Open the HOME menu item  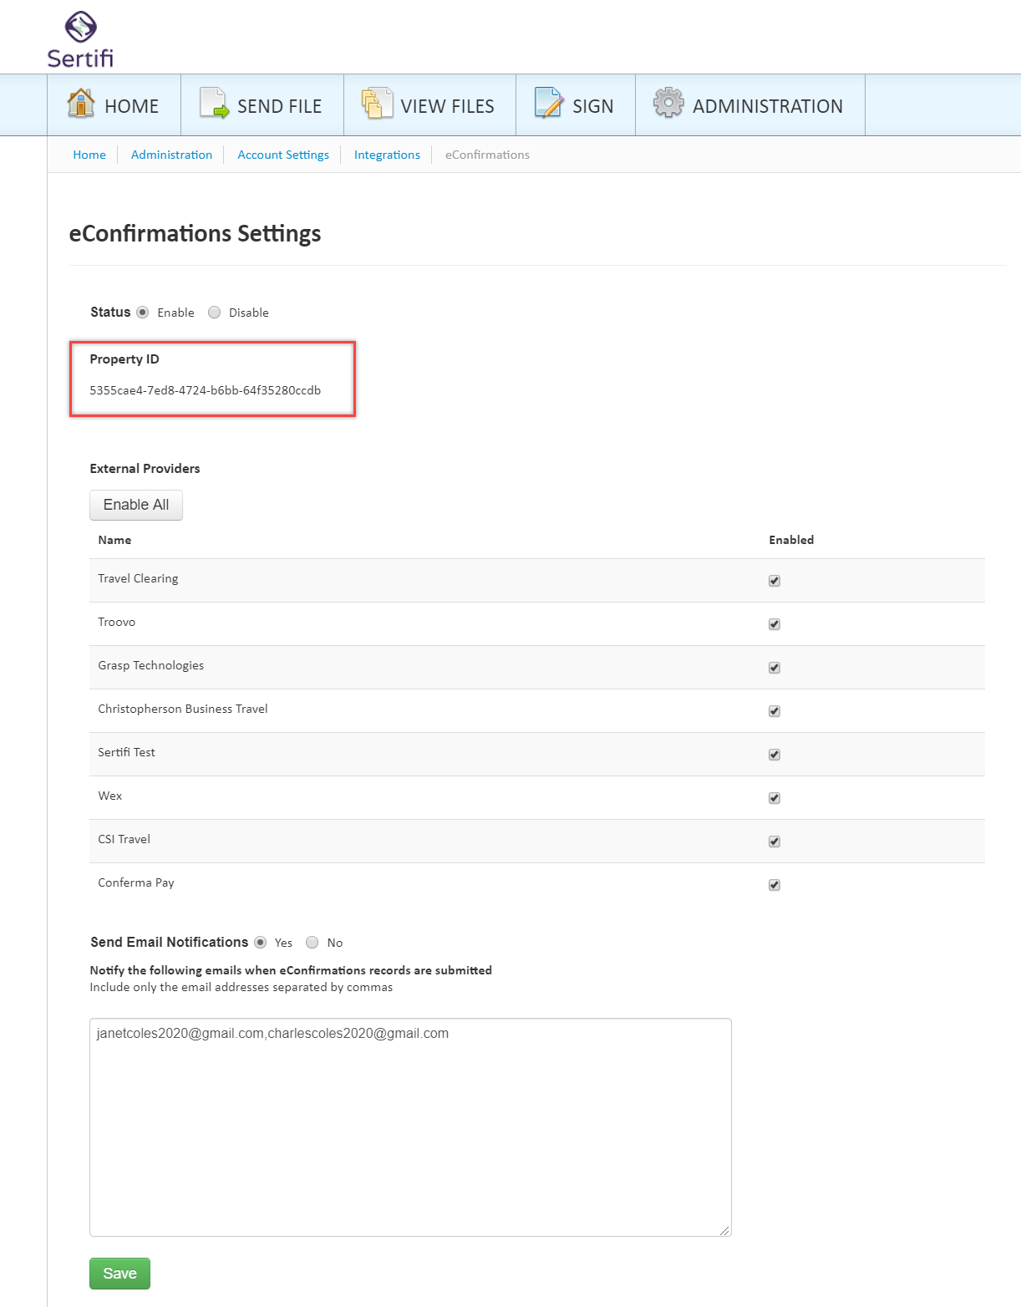coord(114,105)
